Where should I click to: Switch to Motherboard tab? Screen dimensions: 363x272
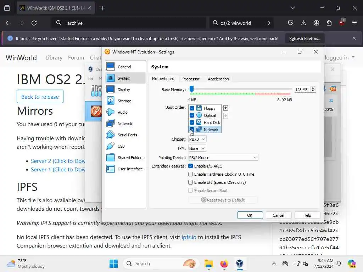(163, 79)
